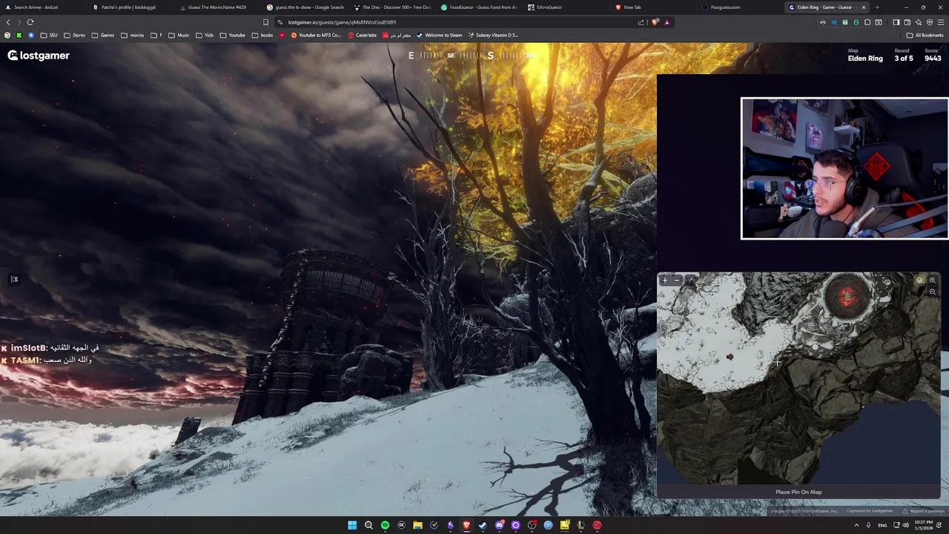Open Windows taskbar search

click(368, 525)
